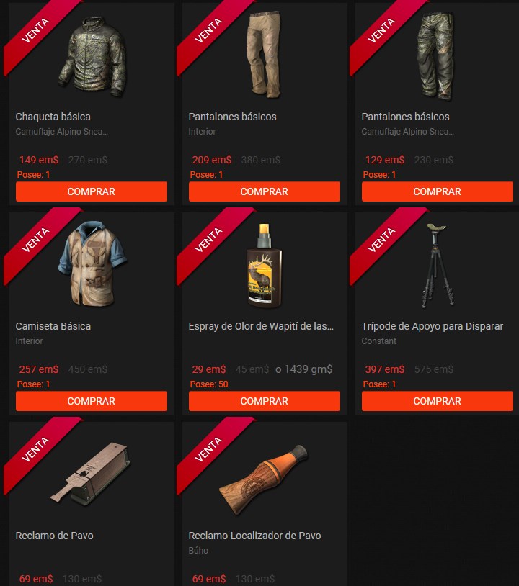Image resolution: width=519 pixels, height=586 pixels.
Task: Click the Reclamo de Pavo title
Action: click(x=55, y=536)
